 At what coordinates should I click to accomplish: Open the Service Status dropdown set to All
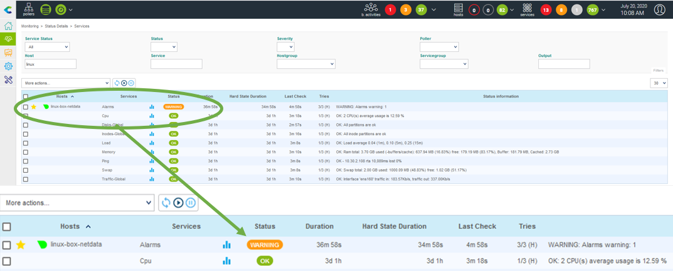47,47
